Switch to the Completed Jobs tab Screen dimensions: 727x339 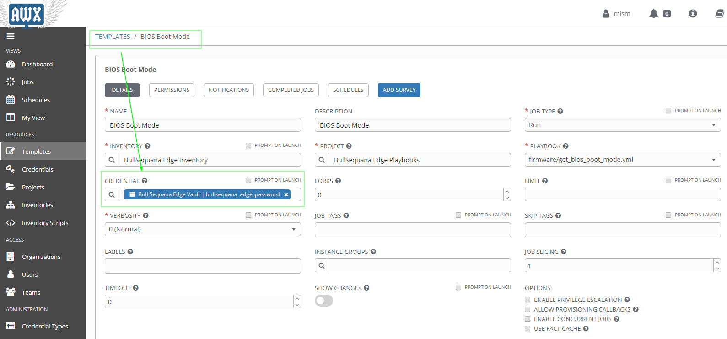[291, 90]
